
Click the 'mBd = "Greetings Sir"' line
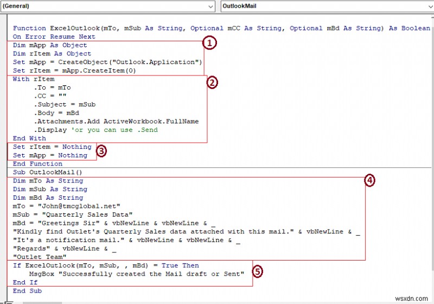114,223
